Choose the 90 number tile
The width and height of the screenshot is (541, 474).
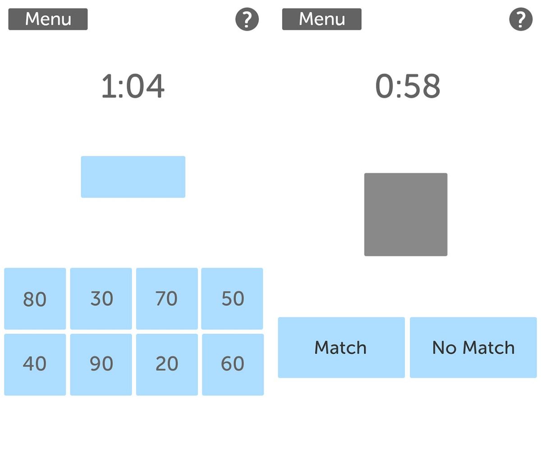101,364
